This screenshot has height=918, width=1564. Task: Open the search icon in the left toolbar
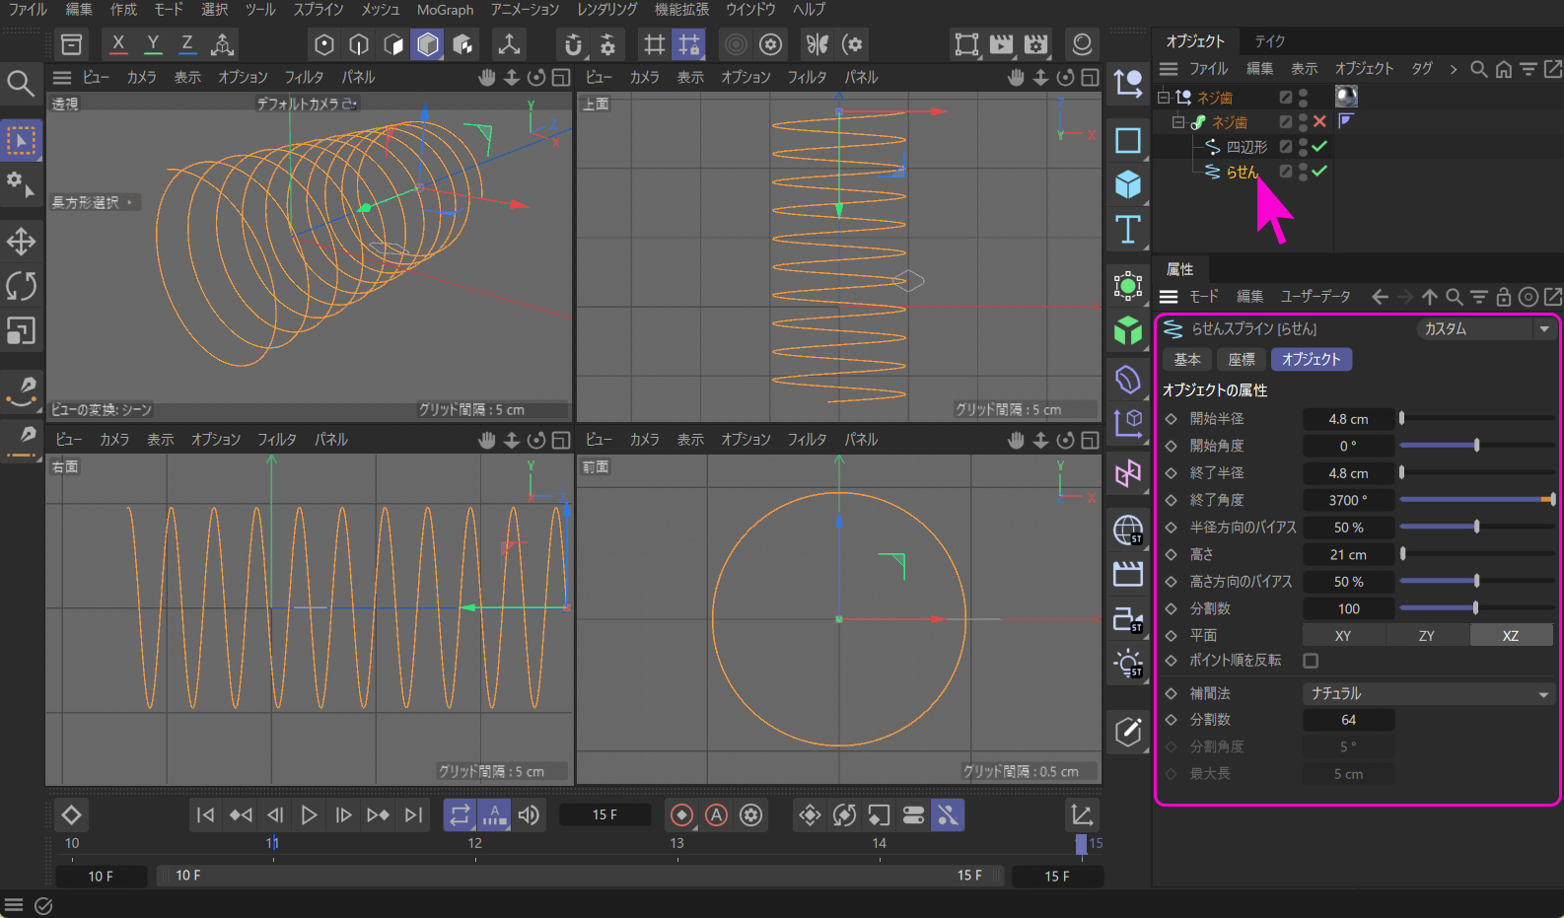21,83
